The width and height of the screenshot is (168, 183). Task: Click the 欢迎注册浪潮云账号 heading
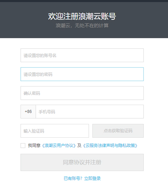[82, 16]
